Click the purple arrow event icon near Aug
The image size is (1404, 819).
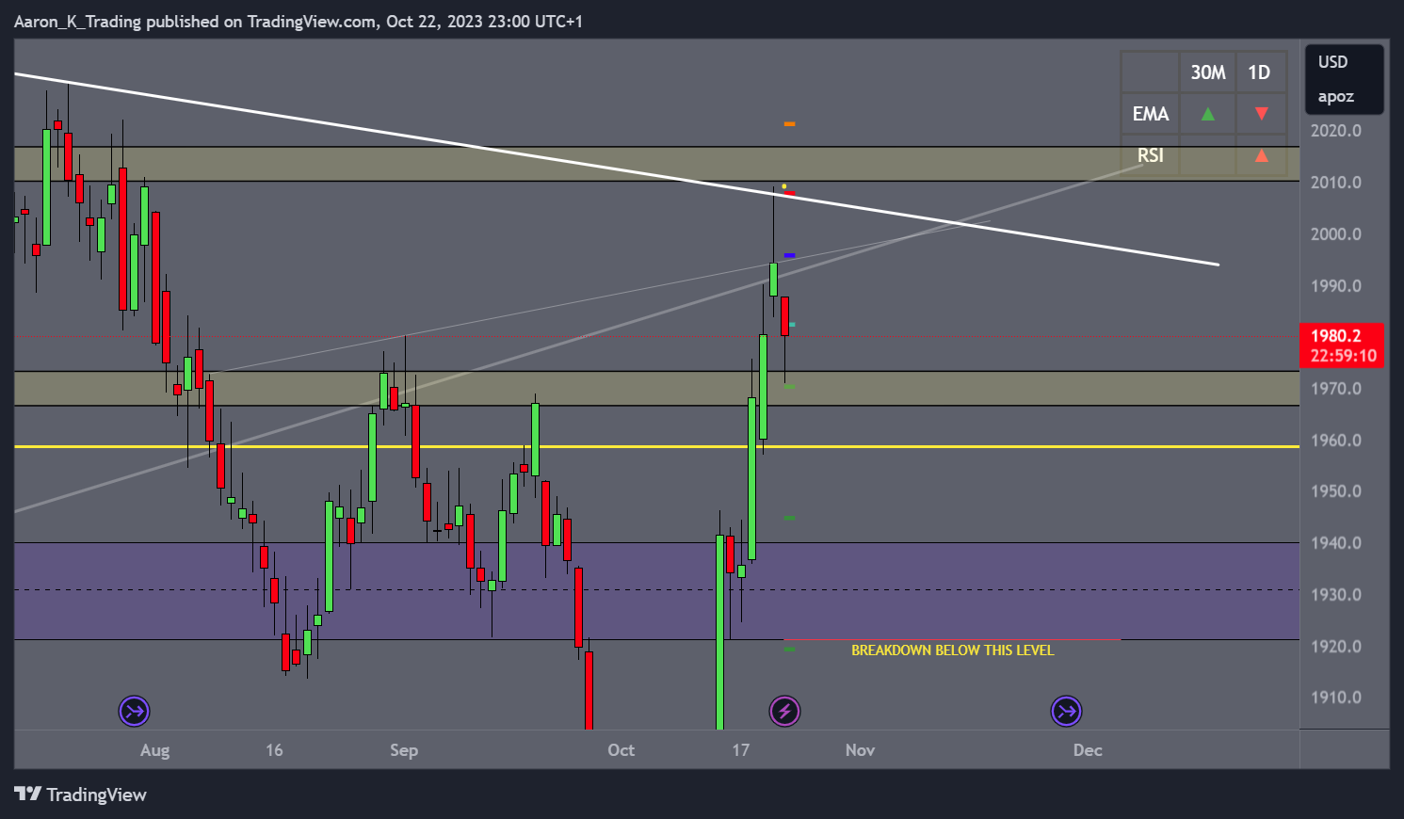coord(135,711)
